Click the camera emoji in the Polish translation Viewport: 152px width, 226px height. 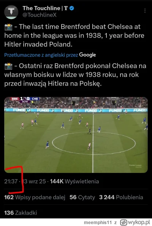tap(8, 66)
